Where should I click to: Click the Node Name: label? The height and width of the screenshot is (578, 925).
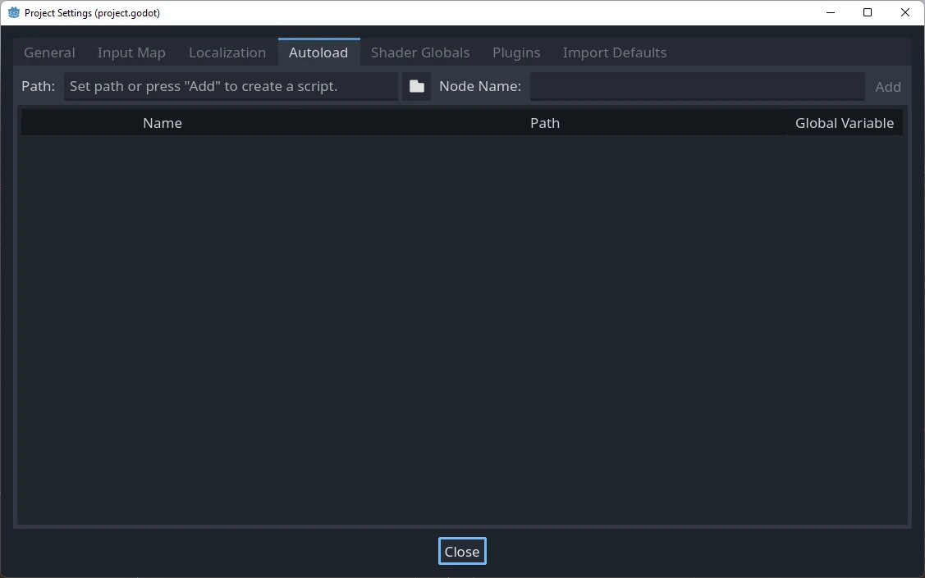coord(480,86)
